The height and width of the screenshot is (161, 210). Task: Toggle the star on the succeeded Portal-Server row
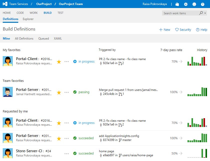[x=59, y=138]
